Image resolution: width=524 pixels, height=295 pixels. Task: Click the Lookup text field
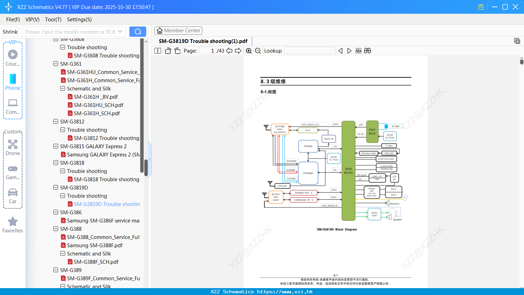coord(310,51)
